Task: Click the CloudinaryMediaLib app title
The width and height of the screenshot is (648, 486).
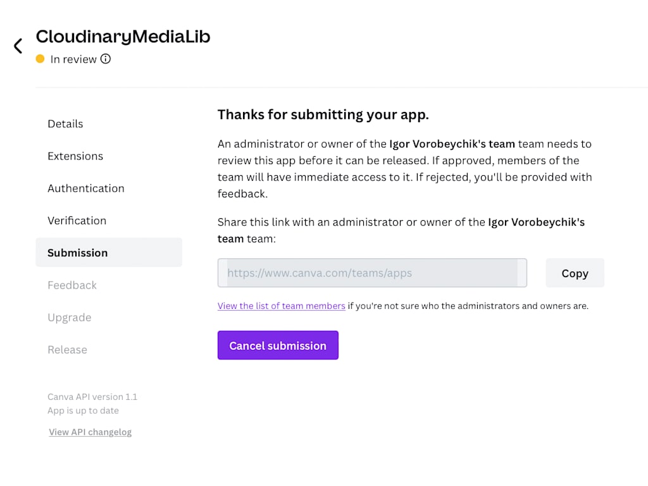Action: (123, 37)
